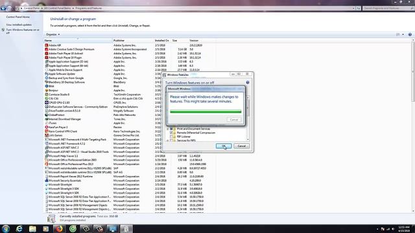Click Cancel in the Windows Features dialog
Image resolution: width=415 pixels, height=233 pixels.
[241, 146]
